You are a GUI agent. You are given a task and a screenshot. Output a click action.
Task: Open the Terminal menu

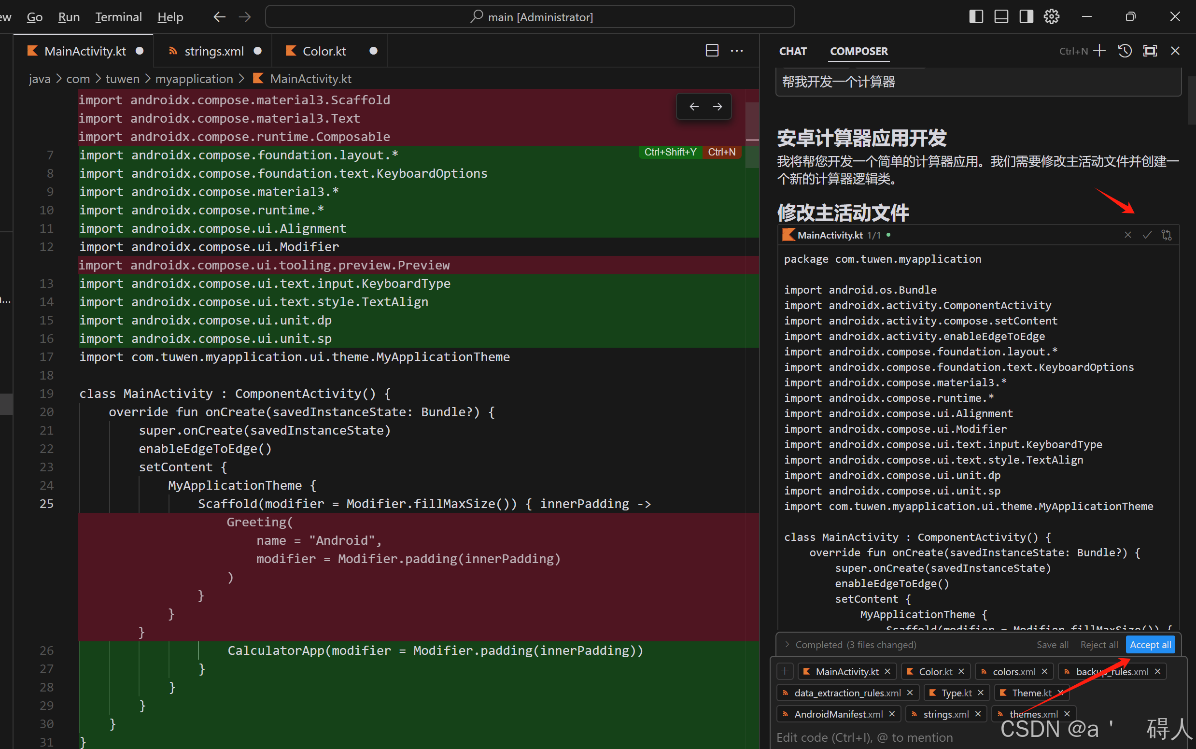point(118,17)
